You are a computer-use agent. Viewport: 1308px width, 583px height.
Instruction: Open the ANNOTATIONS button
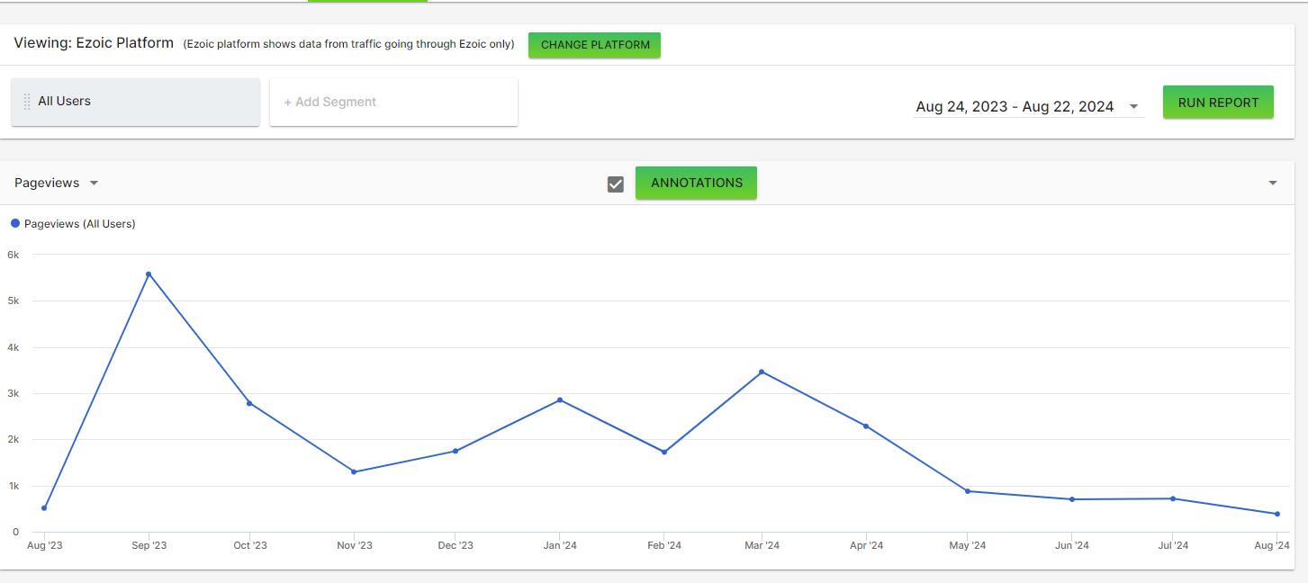(696, 183)
